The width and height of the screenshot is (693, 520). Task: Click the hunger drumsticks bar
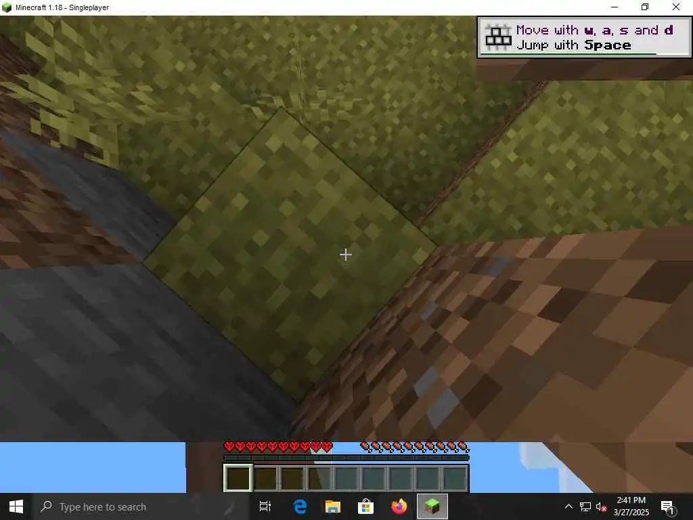point(415,447)
